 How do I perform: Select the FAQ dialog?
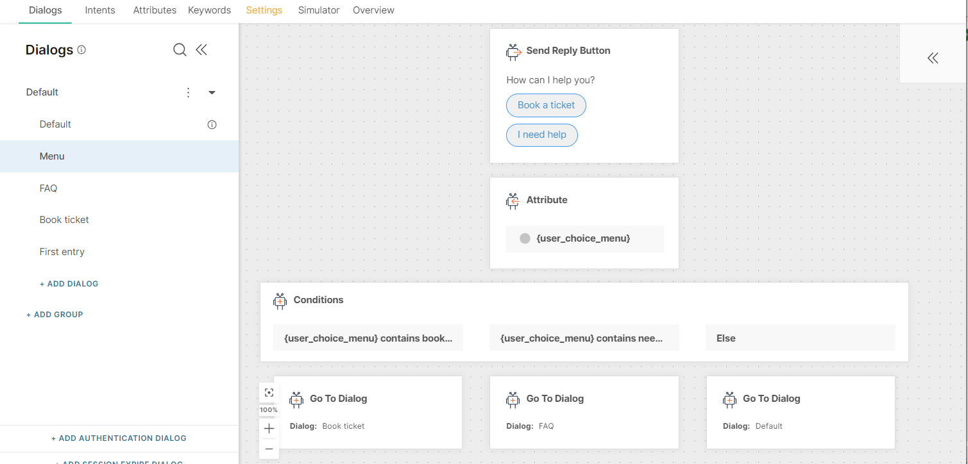click(119, 188)
